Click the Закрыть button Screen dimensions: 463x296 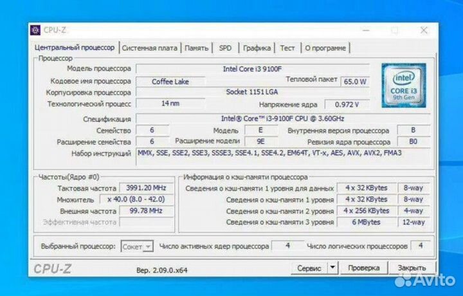click(x=412, y=268)
